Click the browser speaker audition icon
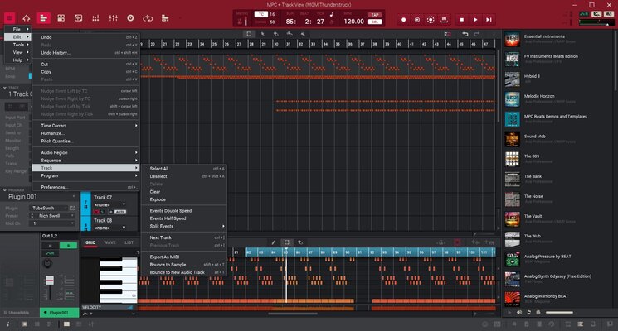This screenshot has width=618, height=331. click(519, 313)
